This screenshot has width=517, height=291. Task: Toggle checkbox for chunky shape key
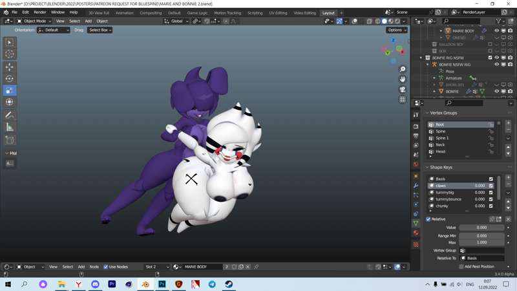pos(491,206)
